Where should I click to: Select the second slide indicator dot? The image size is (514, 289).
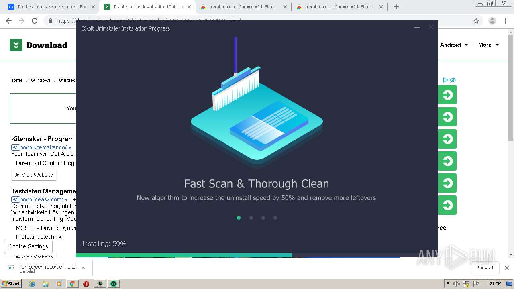tap(251, 218)
